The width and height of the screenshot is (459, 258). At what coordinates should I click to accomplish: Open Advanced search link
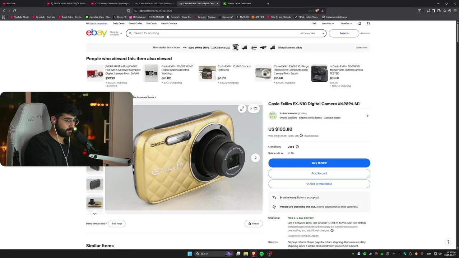[365, 33]
